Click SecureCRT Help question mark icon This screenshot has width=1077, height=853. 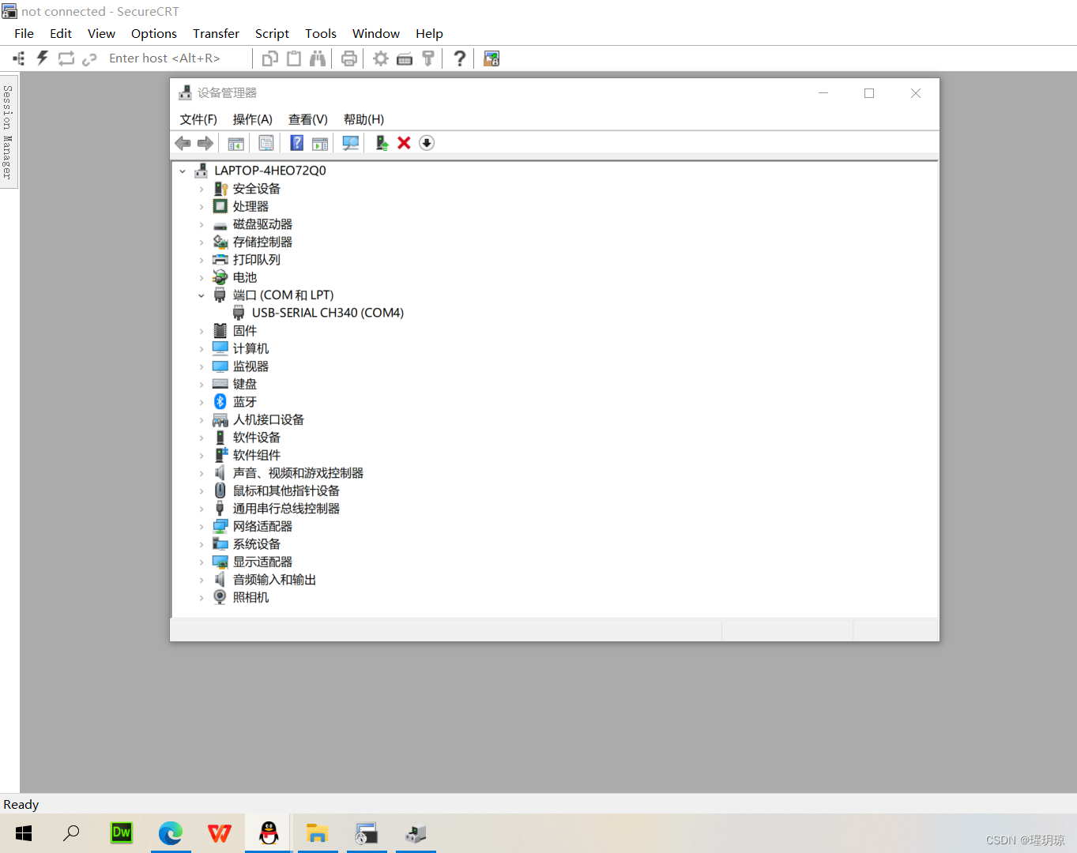460,58
